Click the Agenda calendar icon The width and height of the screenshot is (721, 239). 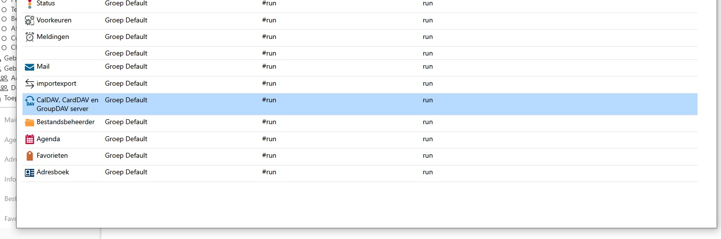(29, 139)
